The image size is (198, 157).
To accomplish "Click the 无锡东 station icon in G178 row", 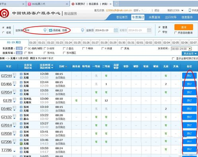I will pos(21,102).
